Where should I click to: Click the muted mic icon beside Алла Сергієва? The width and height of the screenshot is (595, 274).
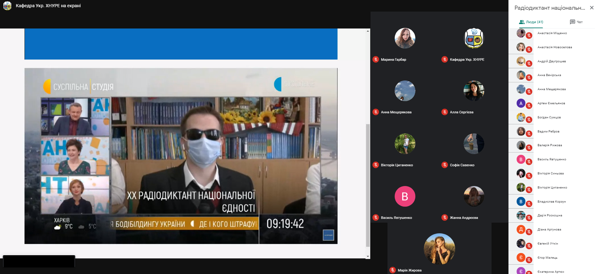[x=445, y=112]
